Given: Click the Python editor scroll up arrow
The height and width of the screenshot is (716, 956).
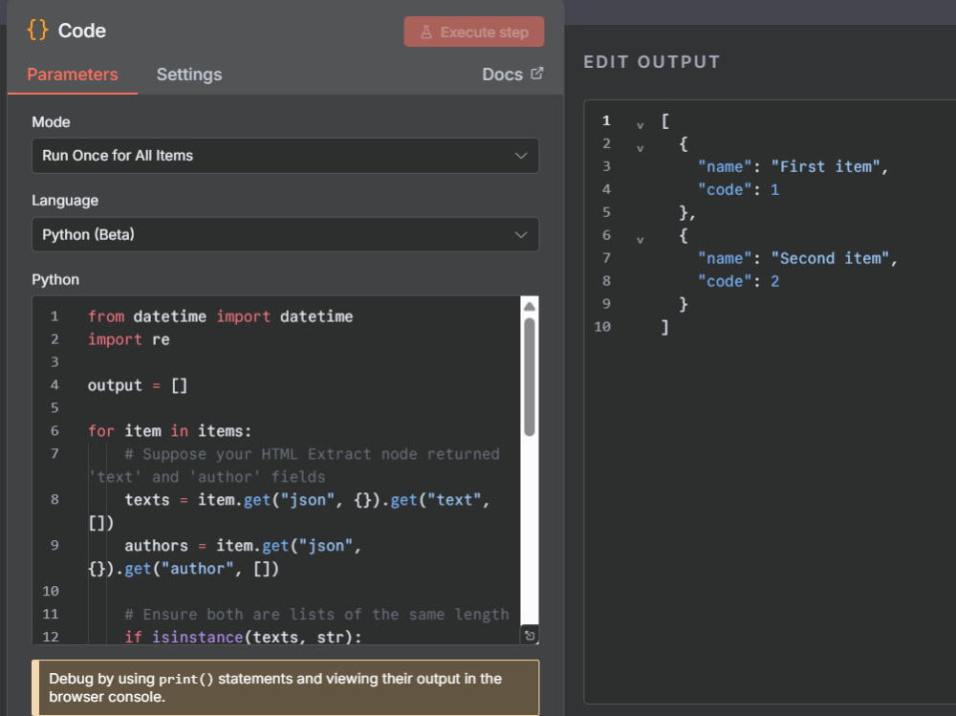Looking at the screenshot, I should (x=530, y=306).
